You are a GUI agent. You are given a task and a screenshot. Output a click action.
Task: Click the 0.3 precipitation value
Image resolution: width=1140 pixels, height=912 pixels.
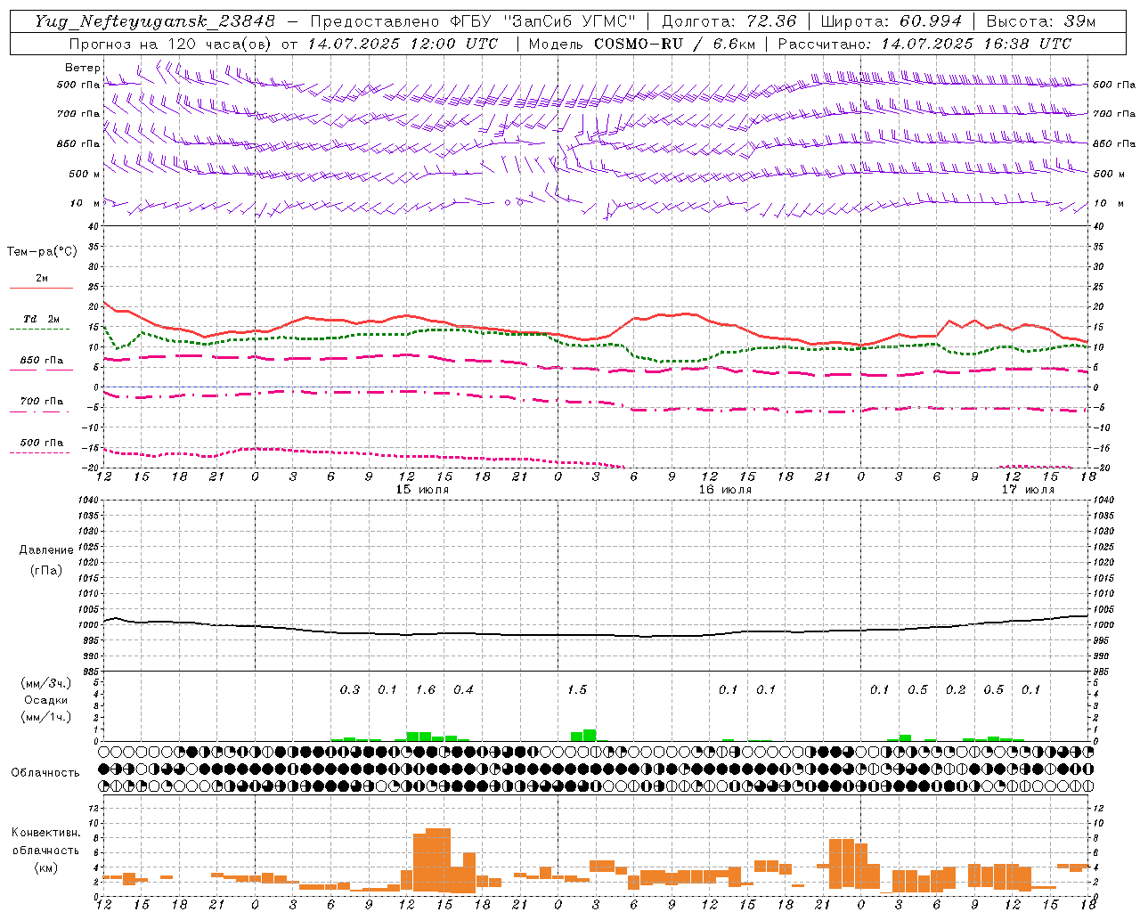point(350,689)
